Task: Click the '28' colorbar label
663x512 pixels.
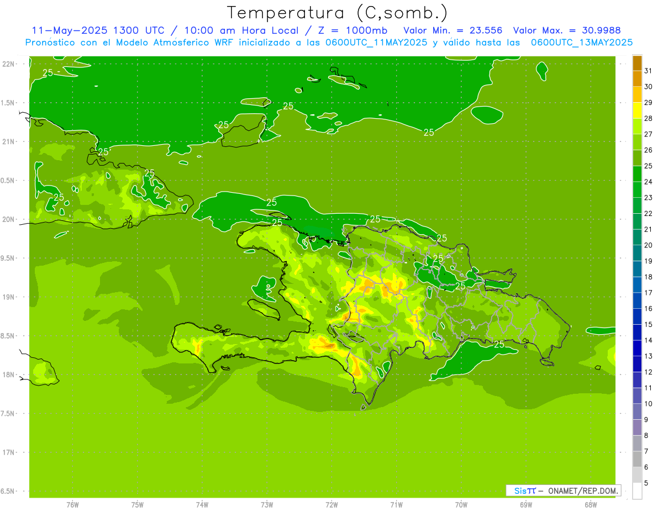Action: 648,118
